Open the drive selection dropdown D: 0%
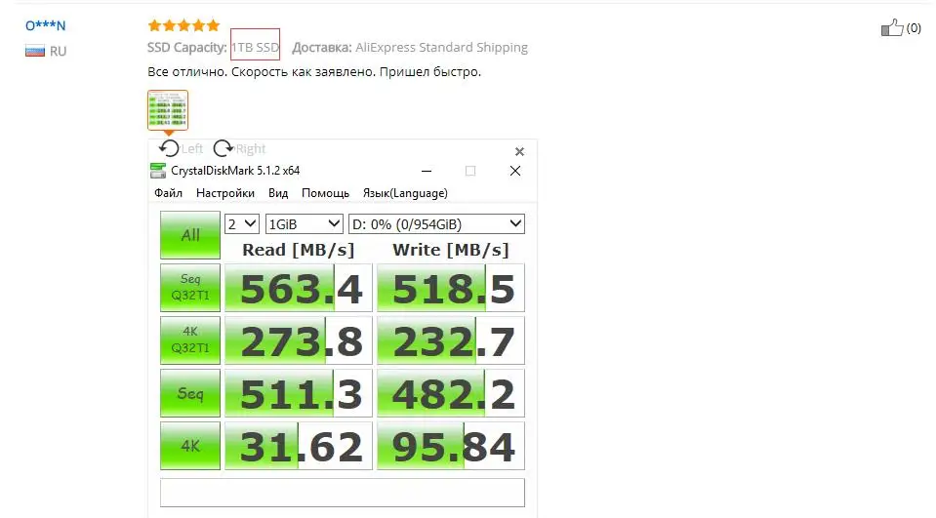Viewport: 936px width, 518px height. [x=436, y=224]
